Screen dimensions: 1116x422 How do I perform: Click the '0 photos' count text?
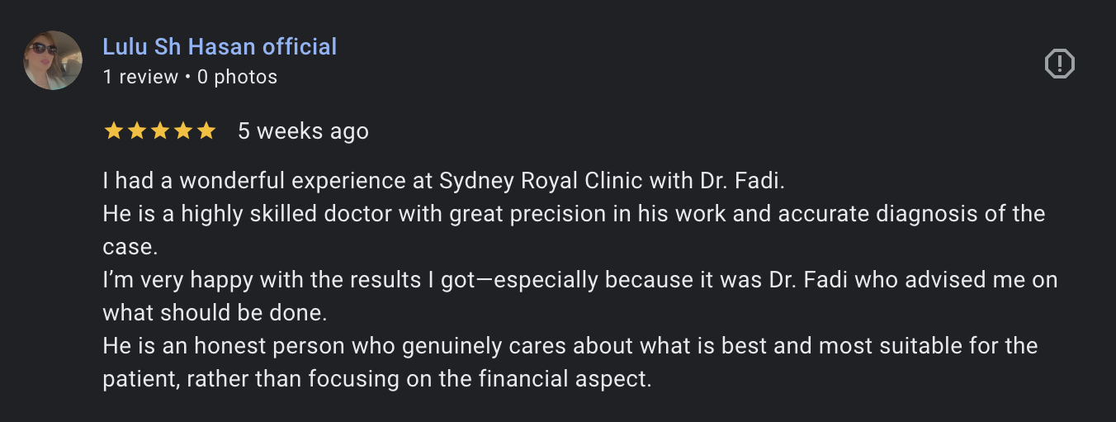237,77
